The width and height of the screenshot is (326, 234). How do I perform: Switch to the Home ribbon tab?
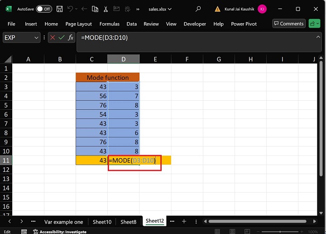(x=51, y=24)
